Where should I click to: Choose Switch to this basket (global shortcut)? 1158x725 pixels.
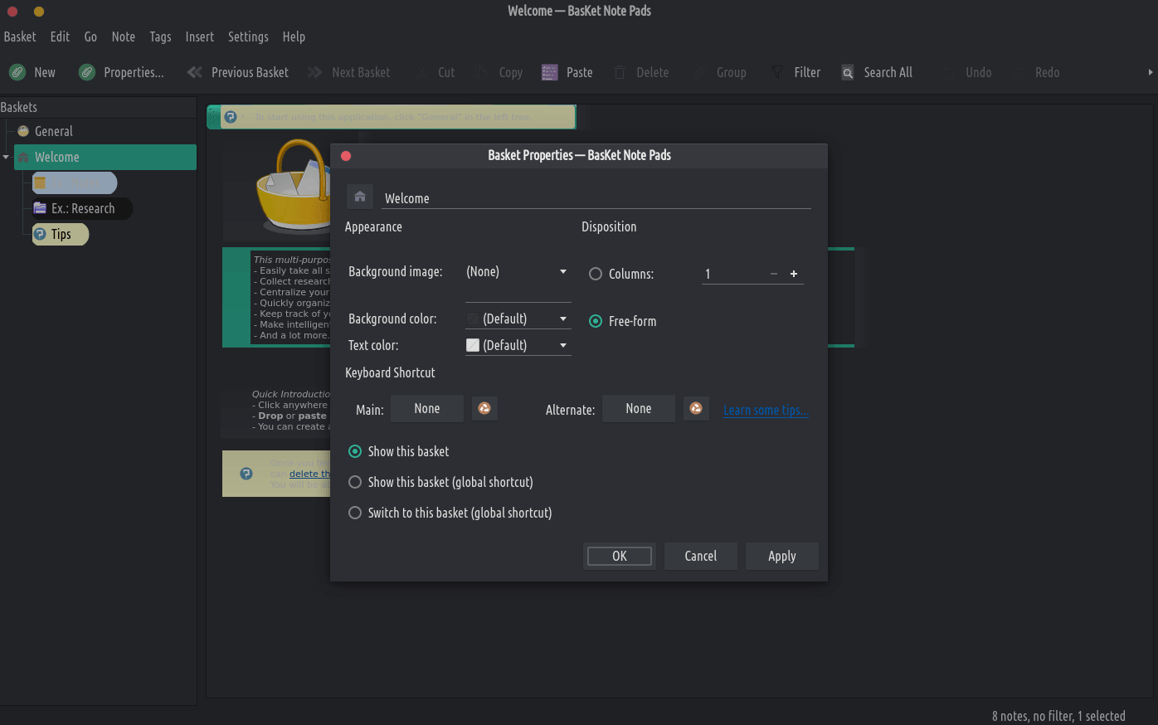tap(355, 513)
